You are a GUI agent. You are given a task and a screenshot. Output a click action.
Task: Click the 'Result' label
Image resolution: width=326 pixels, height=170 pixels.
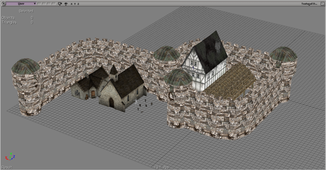pos(7,167)
